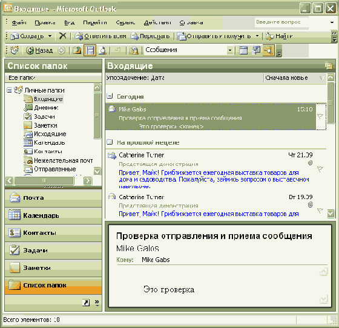The width and height of the screenshot is (339, 328).
Task: Click Ответить всем reply-all button
Action: click(100, 36)
